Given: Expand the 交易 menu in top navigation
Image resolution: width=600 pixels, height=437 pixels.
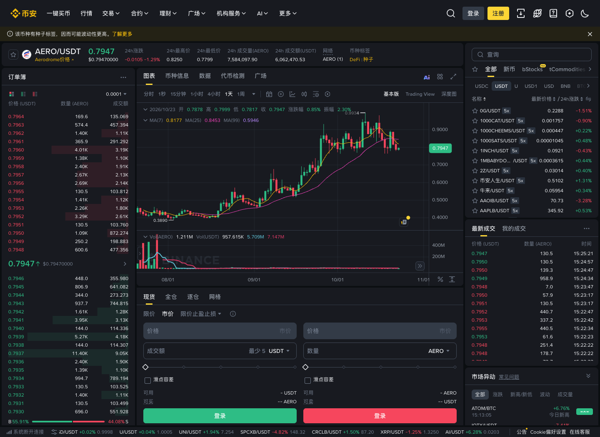Looking at the screenshot, I should [x=111, y=13].
